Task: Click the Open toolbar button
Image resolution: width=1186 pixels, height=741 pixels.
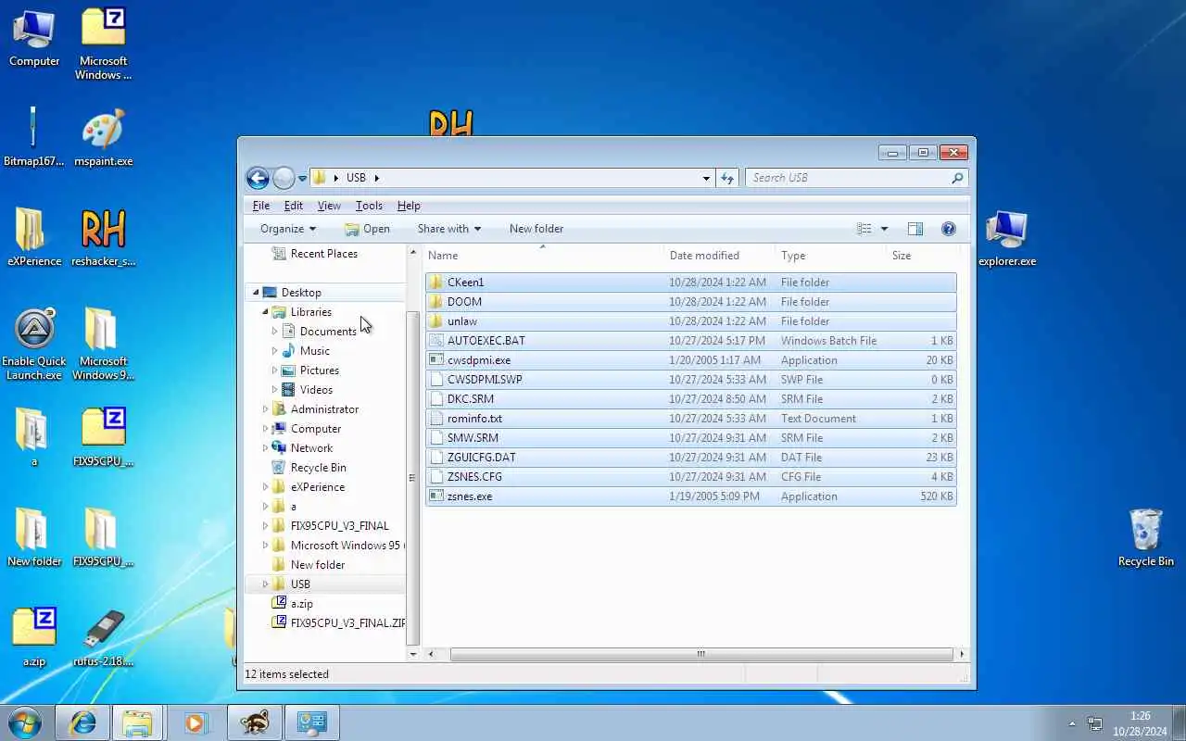Action: 367,229
